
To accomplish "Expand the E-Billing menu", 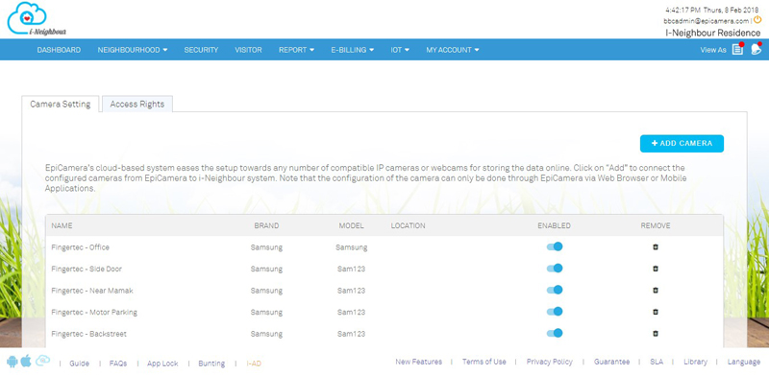I will point(352,50).
